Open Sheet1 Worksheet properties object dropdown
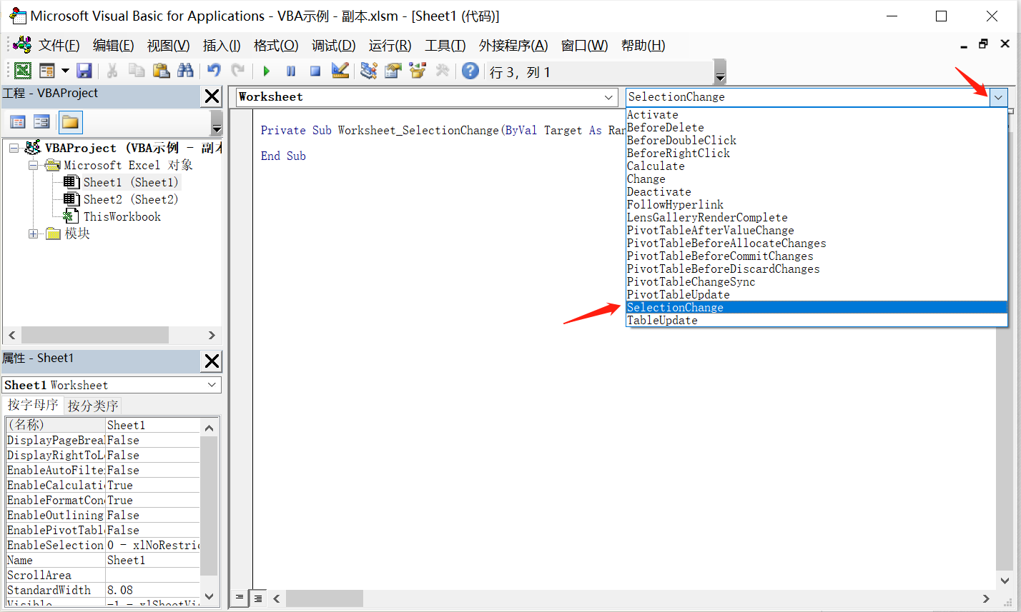This screenshot has width=1021, height=612. 212,385
